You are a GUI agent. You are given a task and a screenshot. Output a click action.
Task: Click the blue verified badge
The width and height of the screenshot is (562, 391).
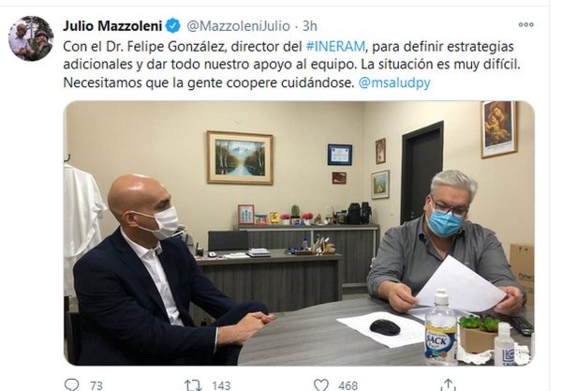click(172, 26)
